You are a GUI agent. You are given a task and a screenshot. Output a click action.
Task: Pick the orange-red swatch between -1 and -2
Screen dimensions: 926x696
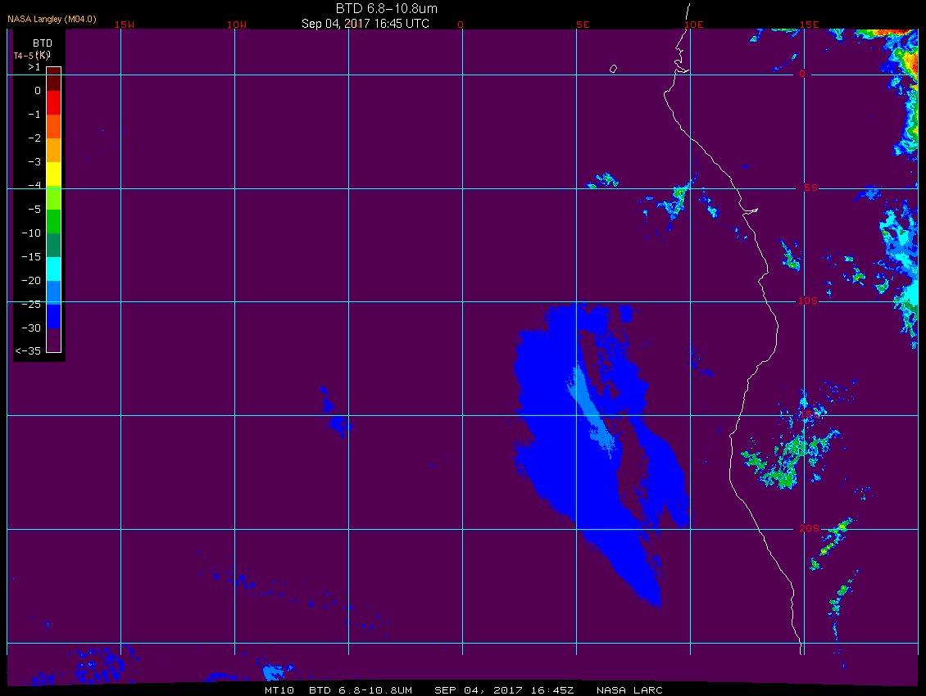click(54, 126)
